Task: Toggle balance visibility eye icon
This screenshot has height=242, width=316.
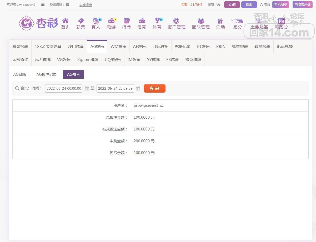Action: tap(218, 5)
